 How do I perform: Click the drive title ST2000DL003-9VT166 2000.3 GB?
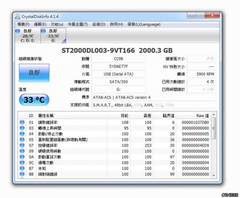point(117,51)
